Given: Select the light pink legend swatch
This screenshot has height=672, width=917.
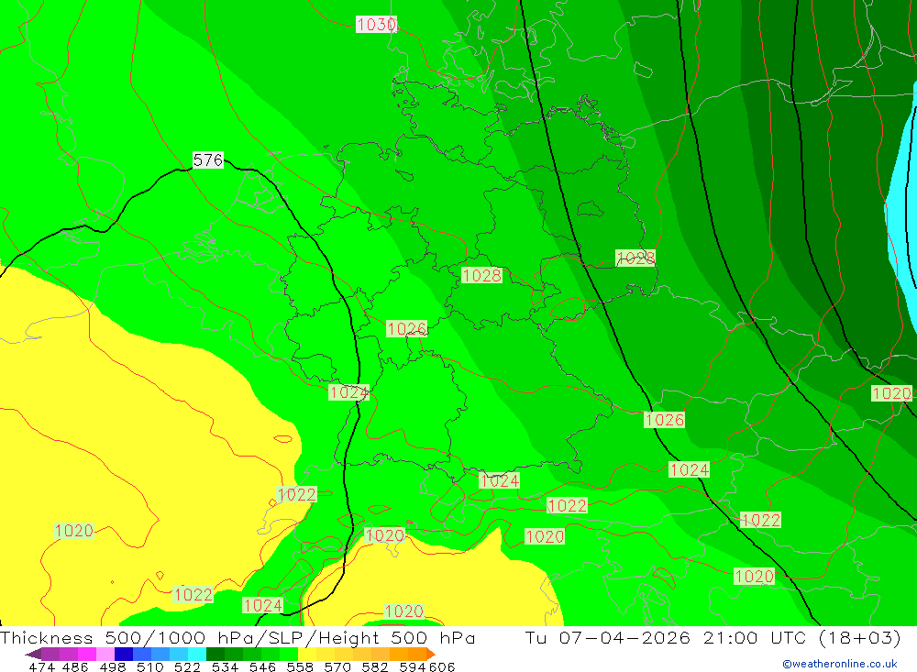Looking at the screenshot, I should click(x=105, y=654).
